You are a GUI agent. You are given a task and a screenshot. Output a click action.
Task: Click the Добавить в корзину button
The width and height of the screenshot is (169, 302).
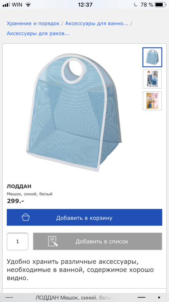point(84,217)
